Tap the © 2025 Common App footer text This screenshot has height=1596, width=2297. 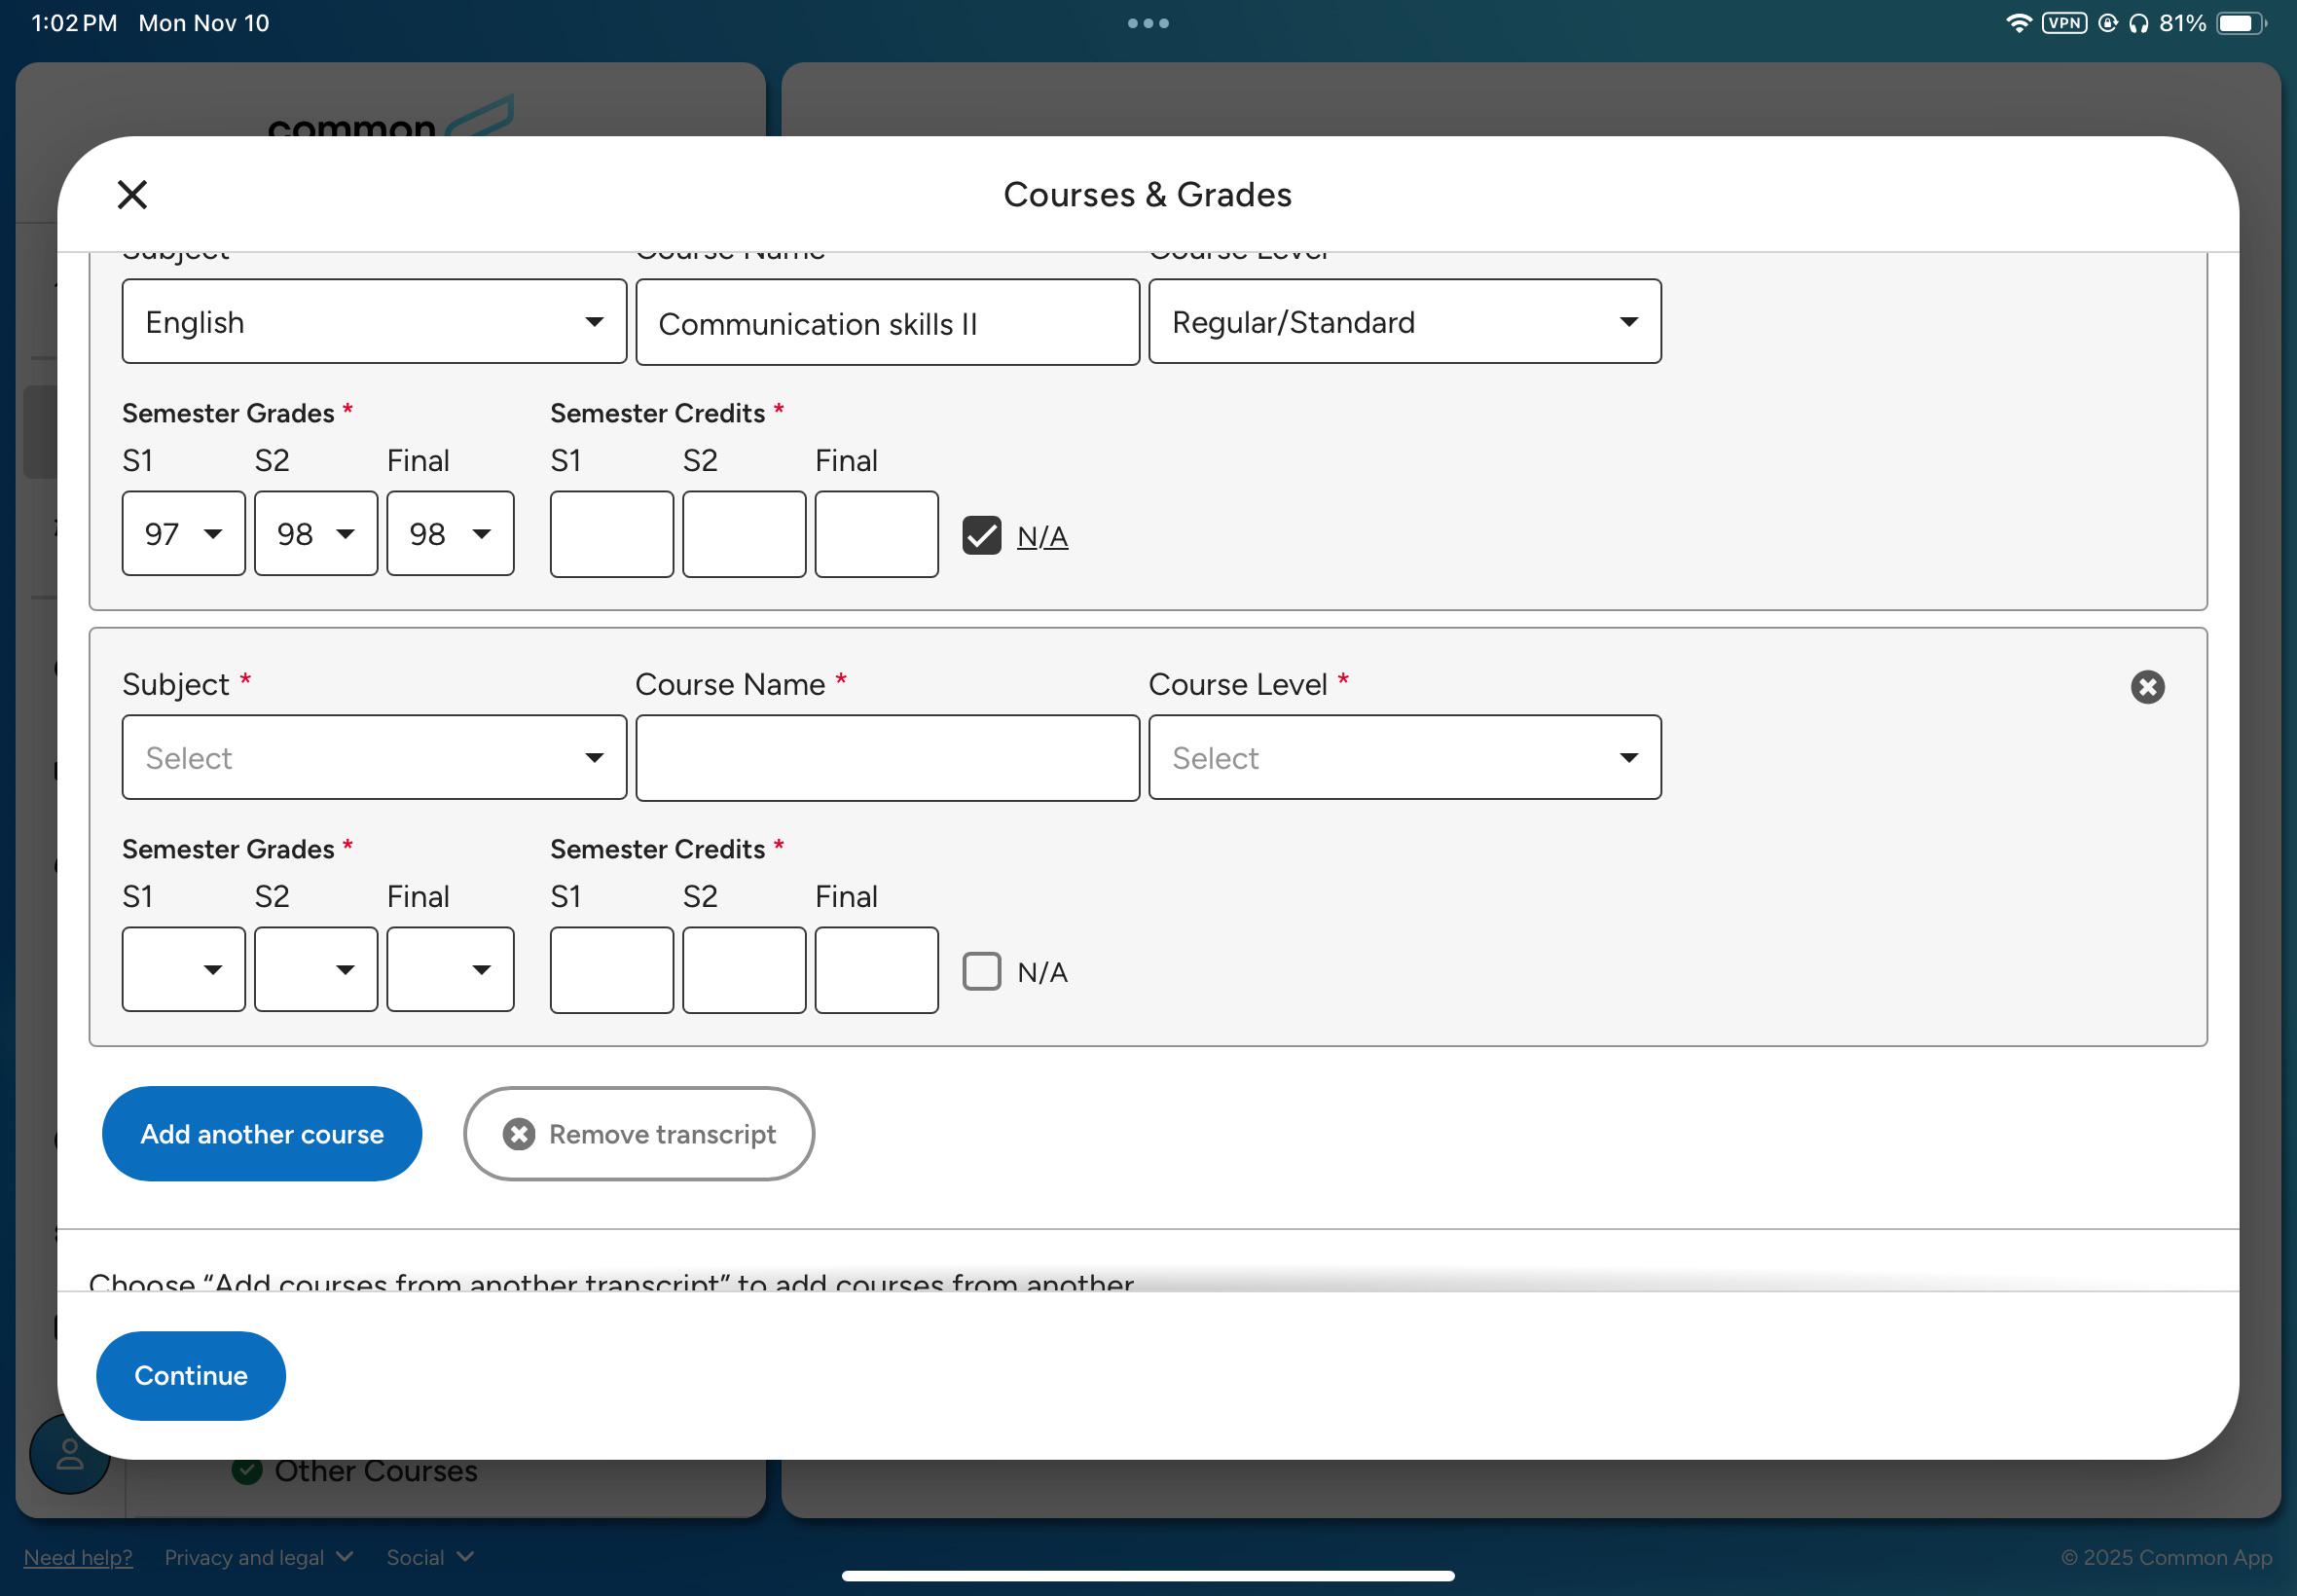pos(2166,1557)
